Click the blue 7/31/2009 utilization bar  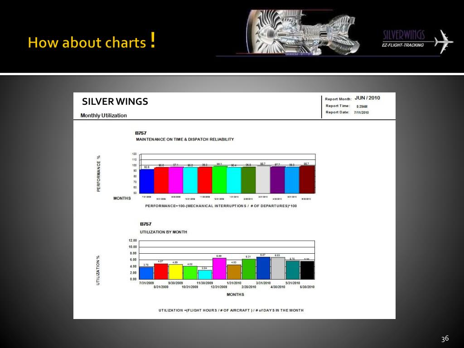(146, 273)
